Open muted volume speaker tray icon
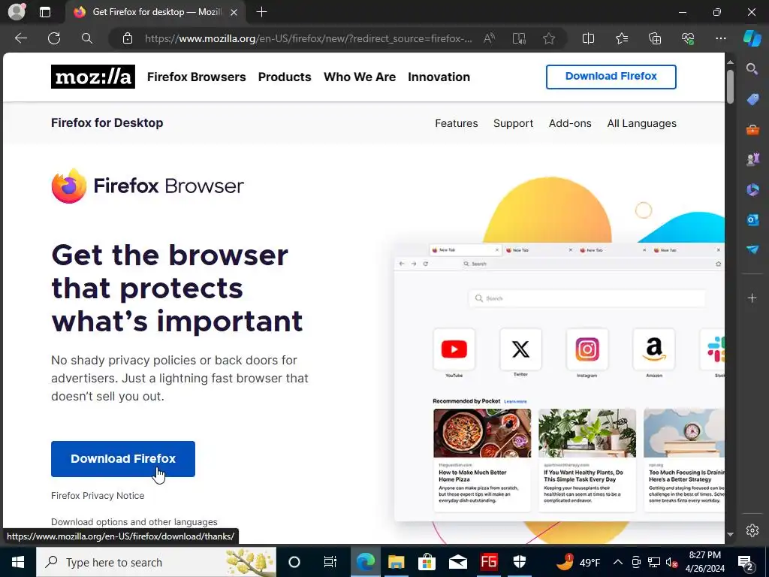This screenshot has width=769, height=577. (x=671, y=562)
